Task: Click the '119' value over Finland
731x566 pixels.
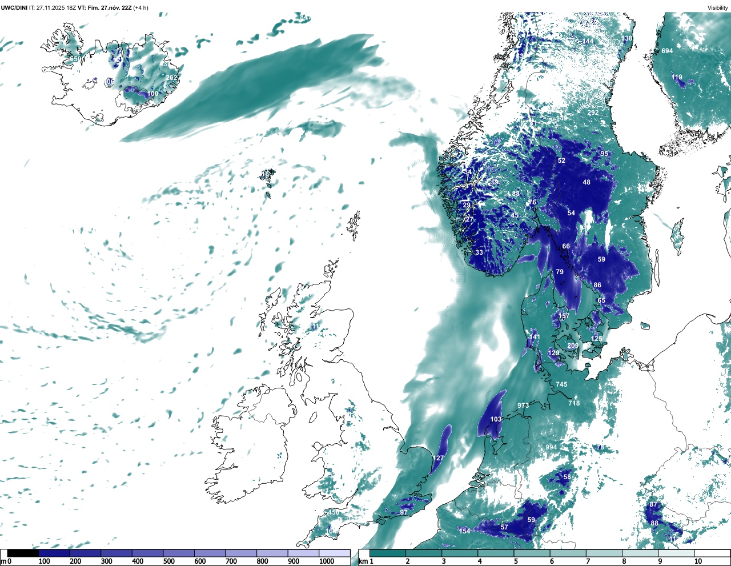Action: coord(677,78)
